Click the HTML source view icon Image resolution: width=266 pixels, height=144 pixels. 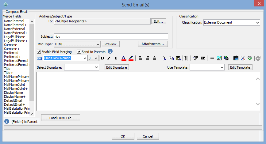[x=39, y=58]
